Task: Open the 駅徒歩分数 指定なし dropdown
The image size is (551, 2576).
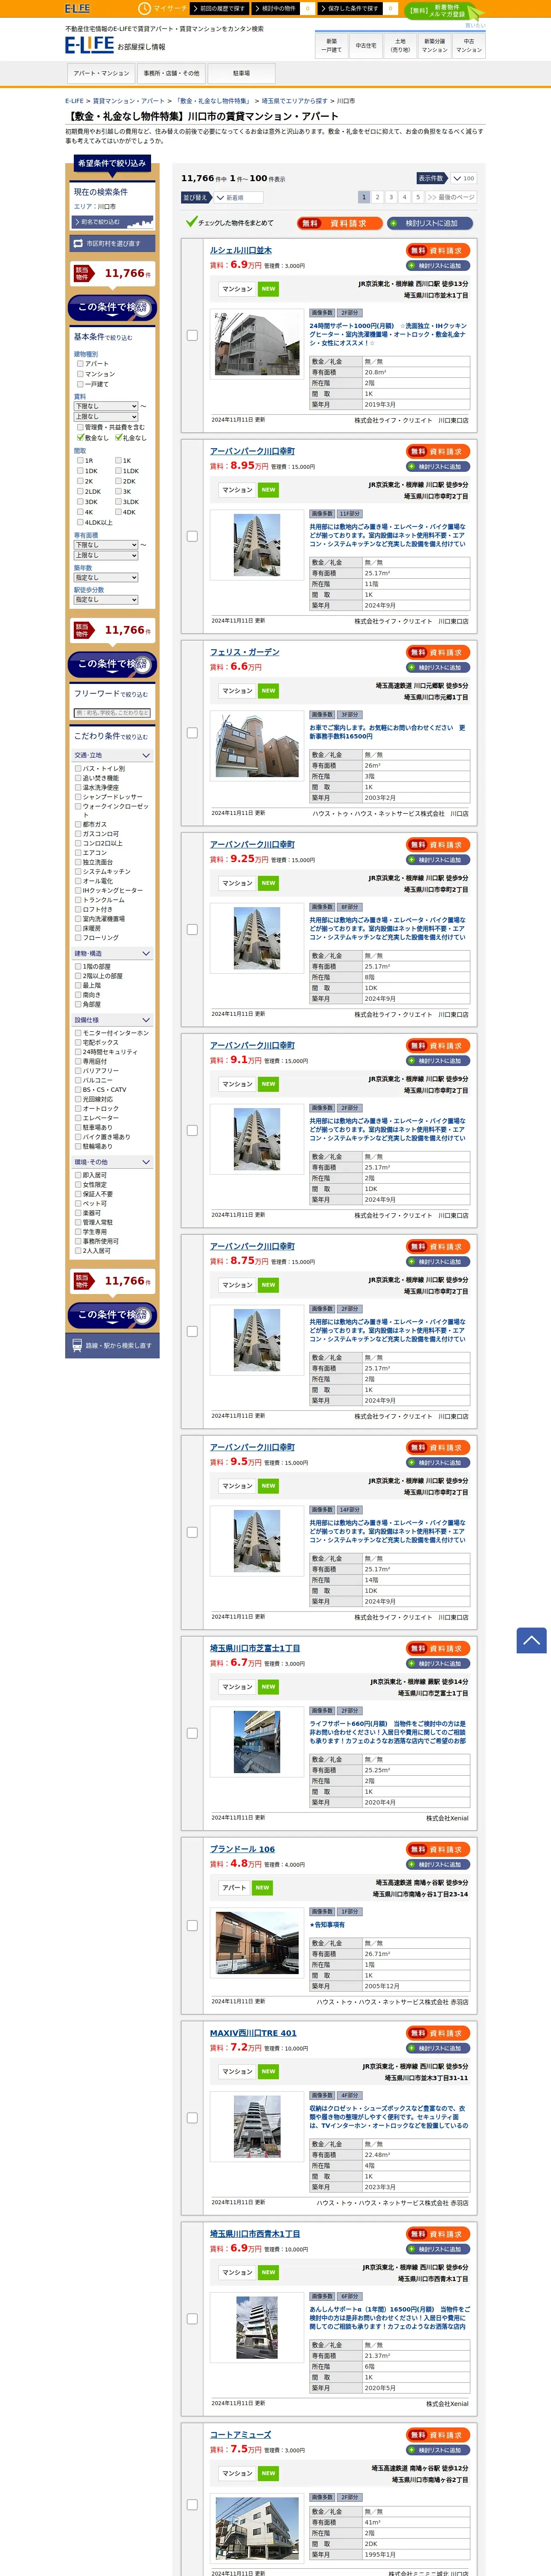Action: [x=106, y=600]
